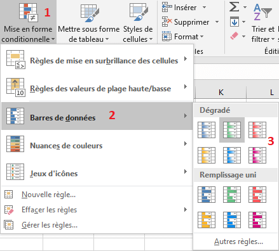The image size is (279, 251).
Task: Select green gradient data bar
Action: point(232,130)
